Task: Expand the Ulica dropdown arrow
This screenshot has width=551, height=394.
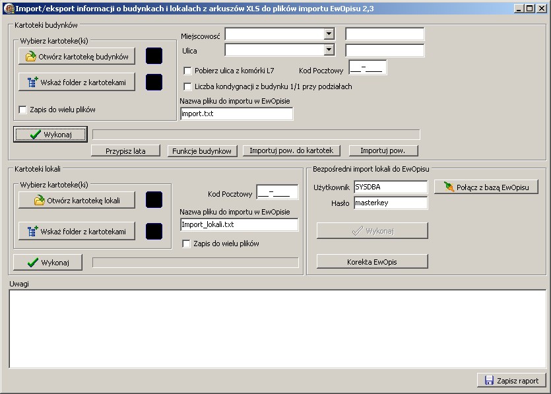Action: pos(329,50)
